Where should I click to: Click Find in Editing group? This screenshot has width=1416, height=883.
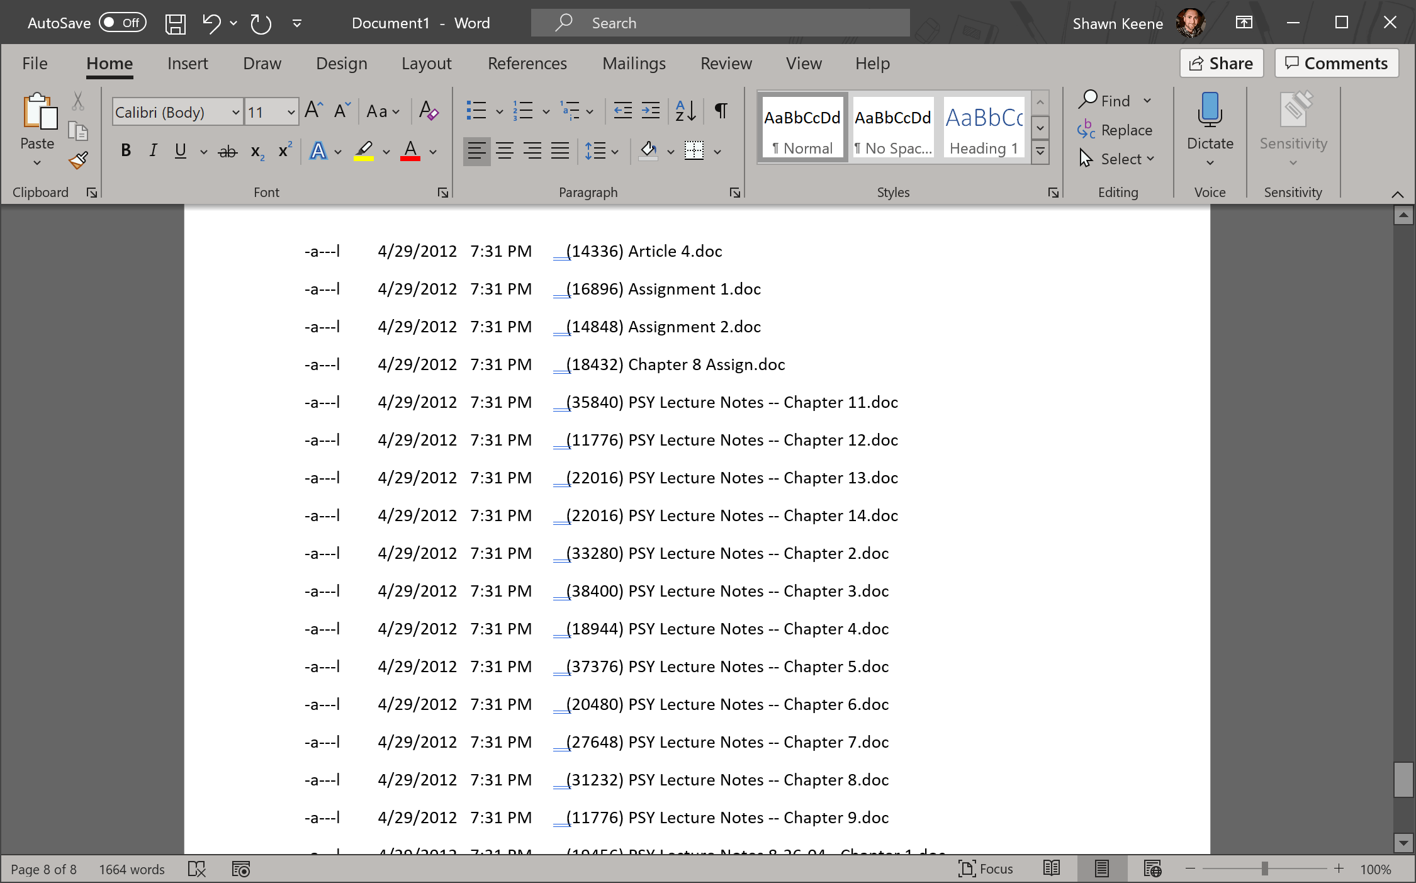(x=1105, y=101)
